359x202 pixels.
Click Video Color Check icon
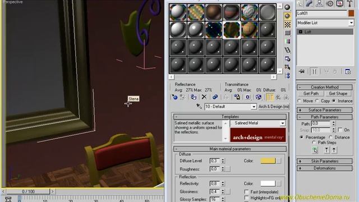(x=287, y=42)
